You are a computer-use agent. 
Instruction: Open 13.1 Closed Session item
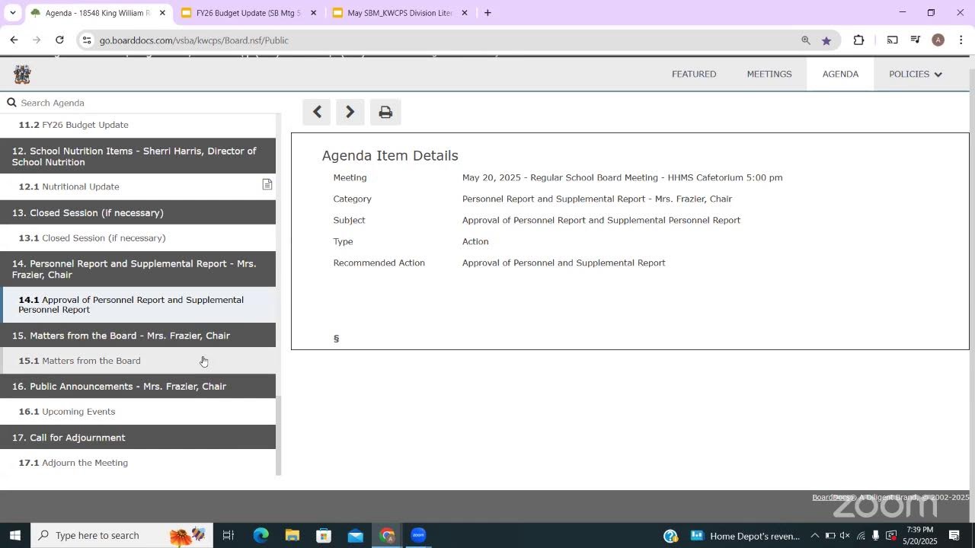[138, 238]
